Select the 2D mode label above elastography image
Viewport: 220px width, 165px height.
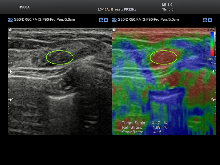tap(114, 20)
